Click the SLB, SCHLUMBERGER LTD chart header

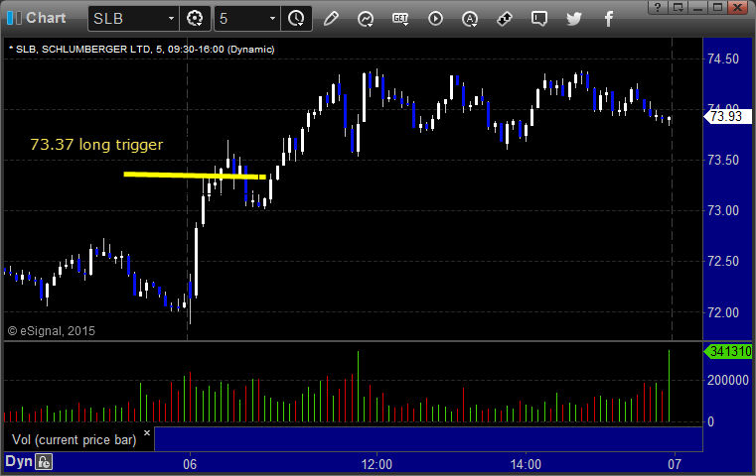tap(141, 50)
